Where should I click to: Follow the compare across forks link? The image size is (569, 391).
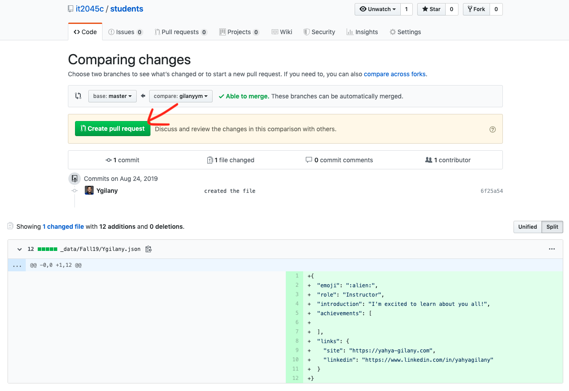pos(395,74)
